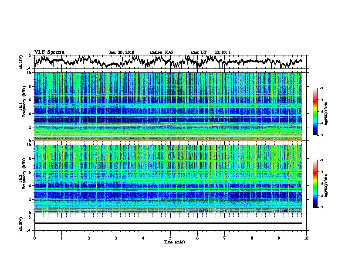Click the log(PSD) label beside the ch.1 color bar
Image resolution: width=345 pixels, height=267 pixels.
326,114
